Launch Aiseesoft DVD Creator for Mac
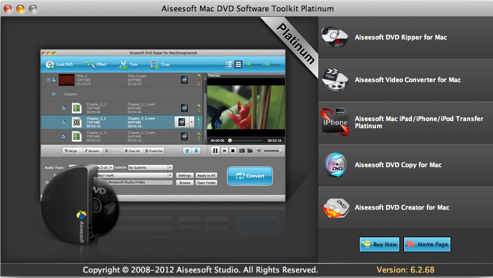The image size is (493, 278). click(405, 207)
